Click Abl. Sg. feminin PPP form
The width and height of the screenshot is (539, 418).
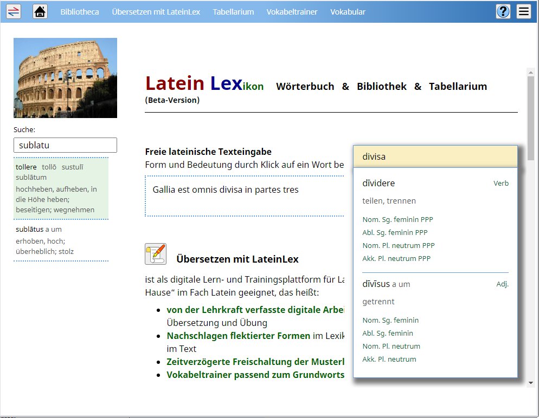[395, 233]
